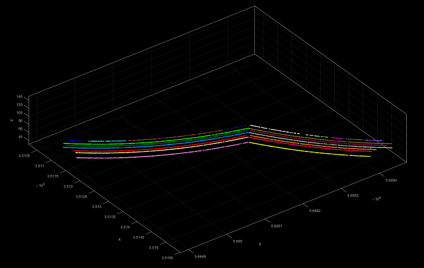The height and width of the screenshot is (268, 424).
Task: Click the x axis label
Action: tap(119, 239)
